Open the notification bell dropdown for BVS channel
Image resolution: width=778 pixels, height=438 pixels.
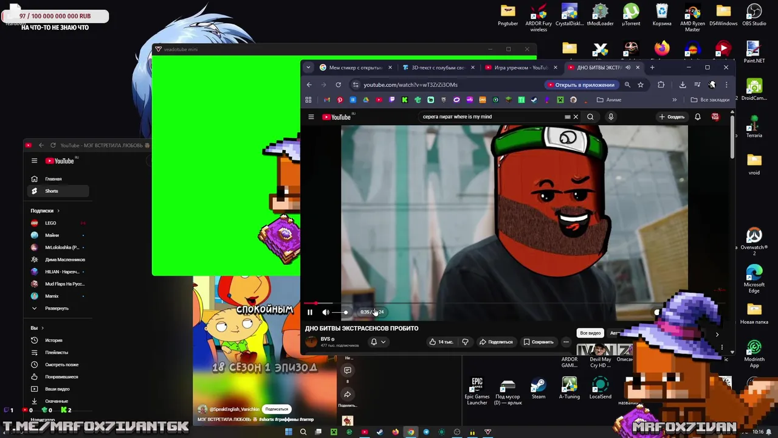tap(378, 342)
